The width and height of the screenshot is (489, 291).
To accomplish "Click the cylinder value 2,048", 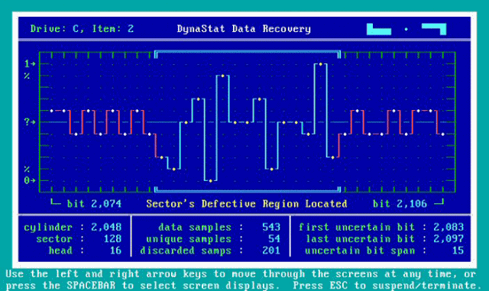I will click(x=106, y=227).
